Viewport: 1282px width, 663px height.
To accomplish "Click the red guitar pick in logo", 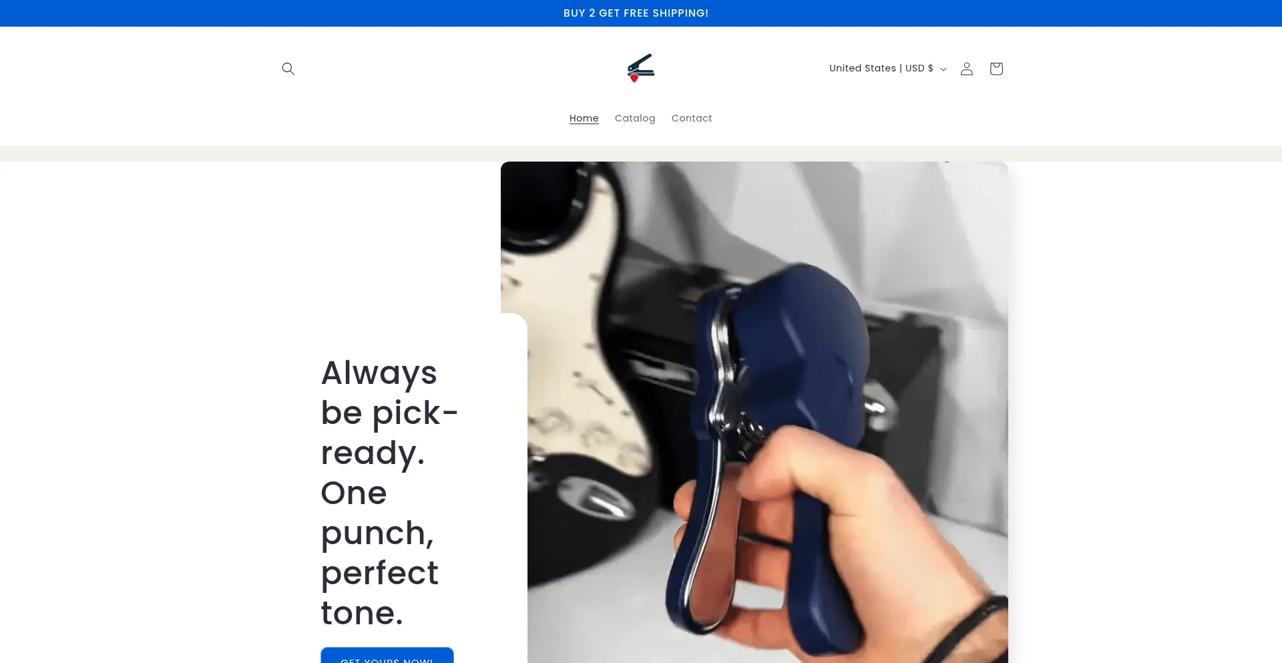I will (634, 79).
